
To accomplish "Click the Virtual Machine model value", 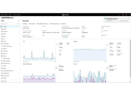I will (85, 32).
